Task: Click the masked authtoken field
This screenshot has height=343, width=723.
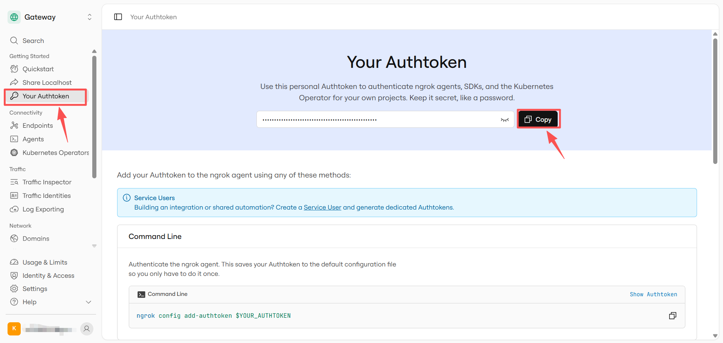Action: click(385, 119)
